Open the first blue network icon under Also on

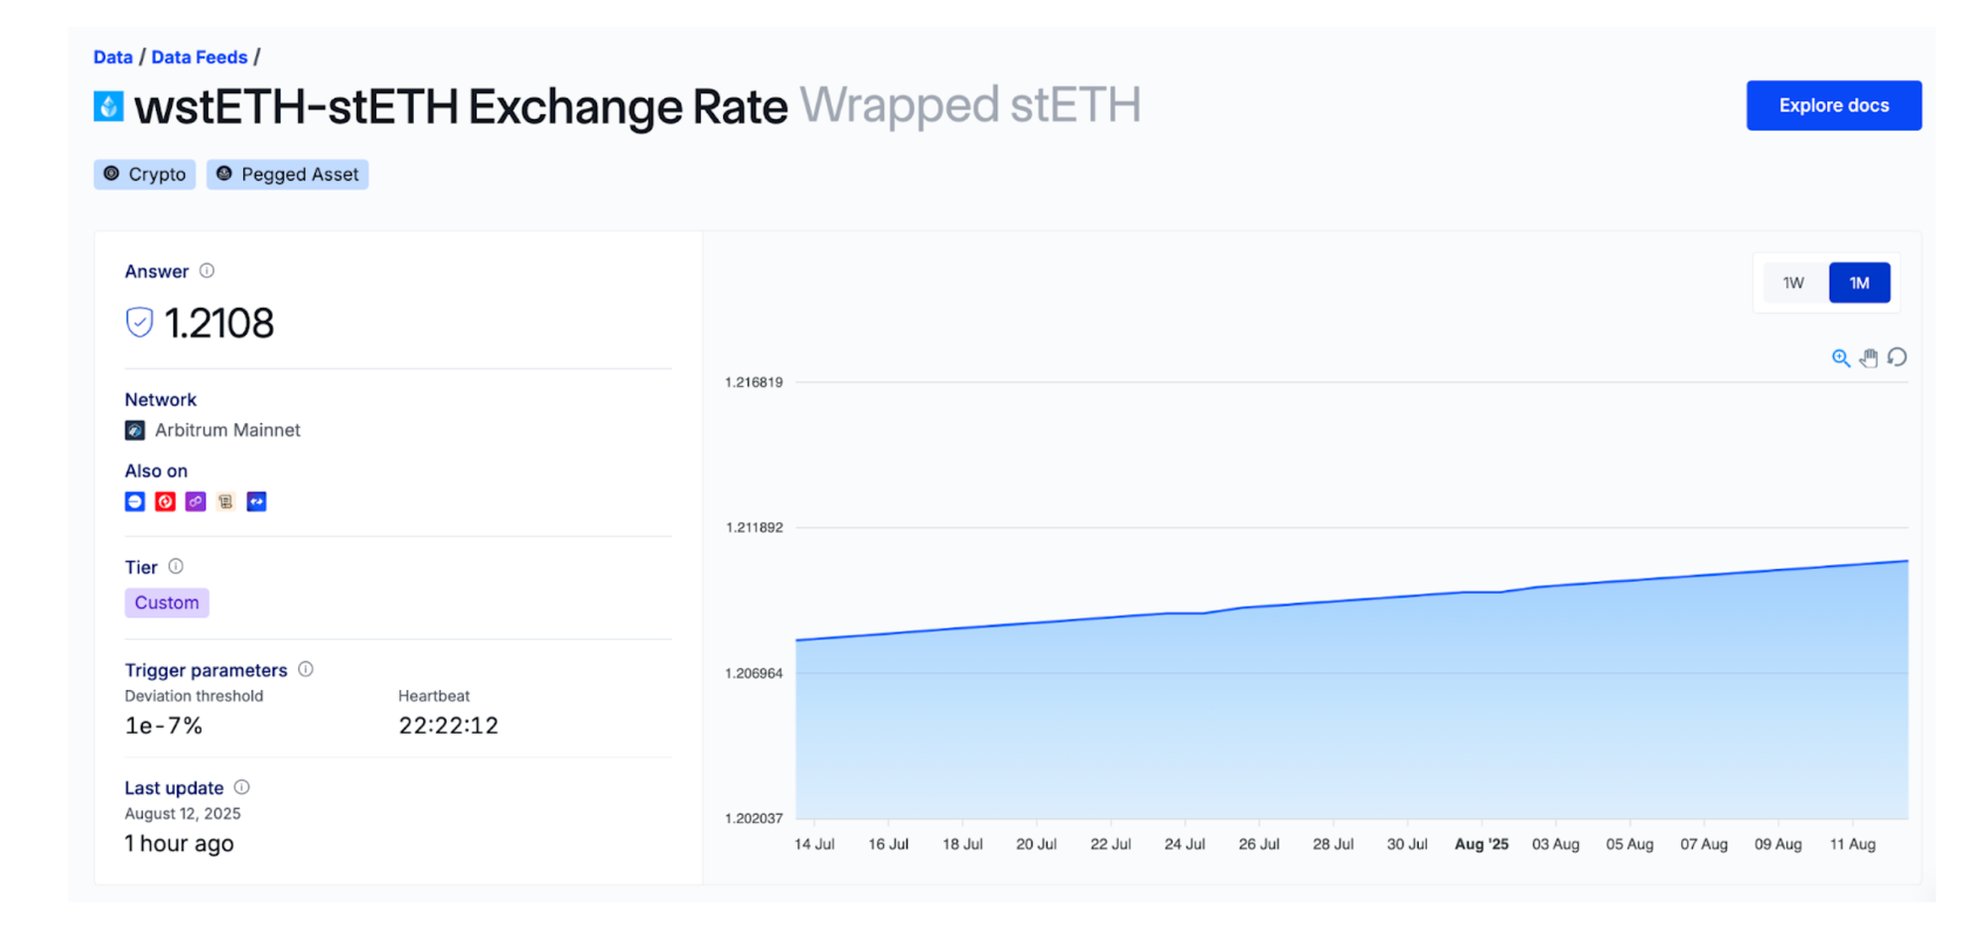point(135,502)
